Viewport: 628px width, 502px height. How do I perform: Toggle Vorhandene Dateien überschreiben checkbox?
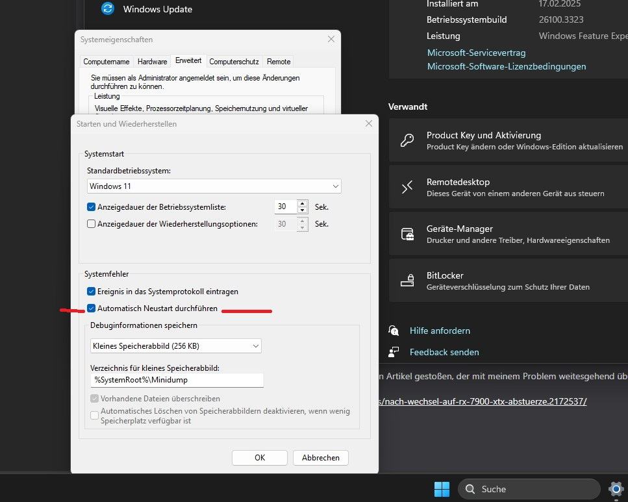point(94,398)
